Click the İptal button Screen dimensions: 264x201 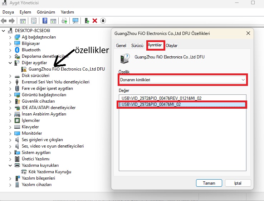tap(238, 183)
